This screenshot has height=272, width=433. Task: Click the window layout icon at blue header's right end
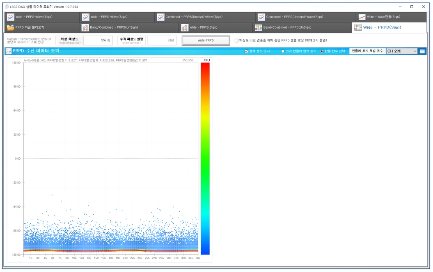point(422,51)
